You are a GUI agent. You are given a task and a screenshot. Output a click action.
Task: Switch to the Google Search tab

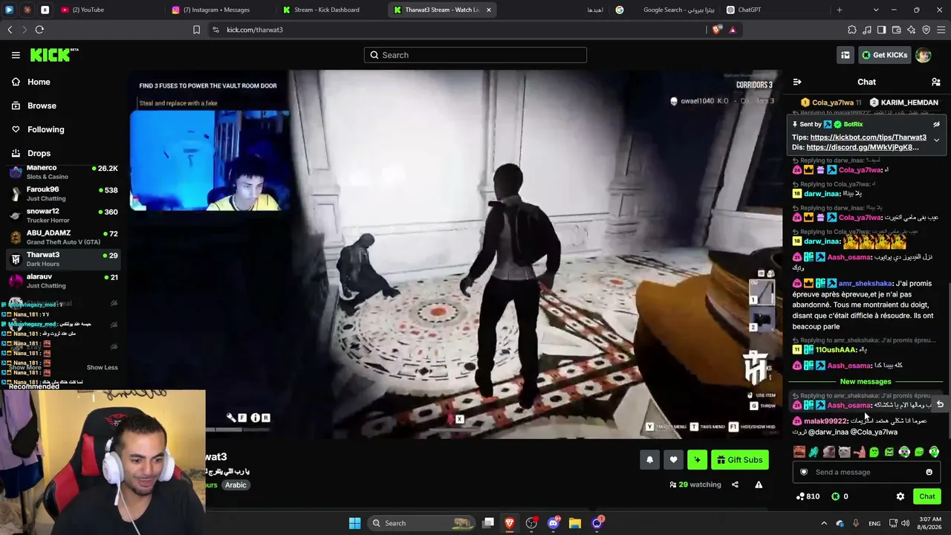(664, 10)
